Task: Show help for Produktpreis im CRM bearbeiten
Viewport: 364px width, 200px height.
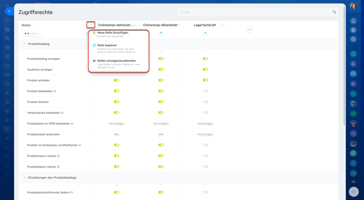Action: coord(72,124)
